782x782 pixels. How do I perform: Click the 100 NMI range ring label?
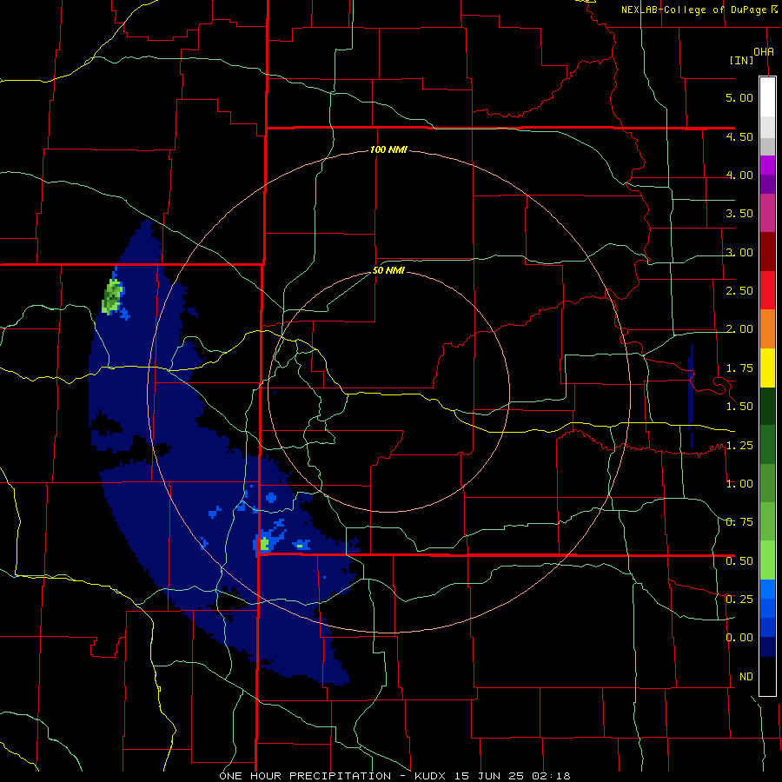[x=388, y=149]
